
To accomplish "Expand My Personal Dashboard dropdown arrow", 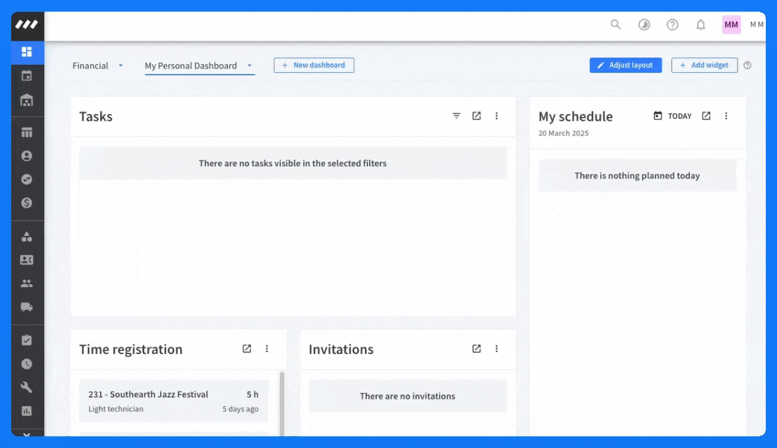I will point(249,65).
